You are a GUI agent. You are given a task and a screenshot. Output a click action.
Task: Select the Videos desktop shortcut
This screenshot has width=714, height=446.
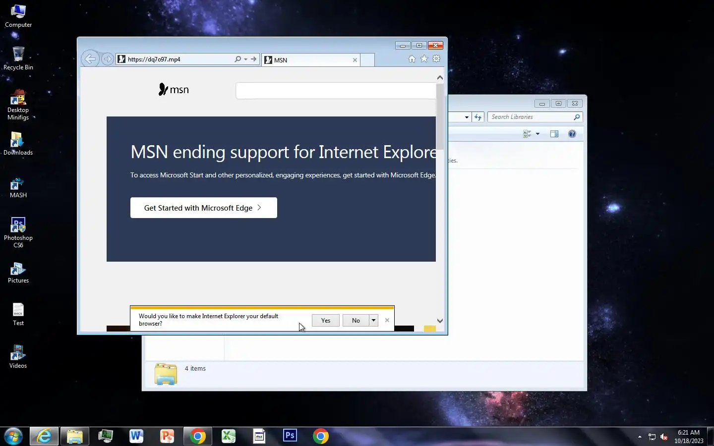point(18,357)
